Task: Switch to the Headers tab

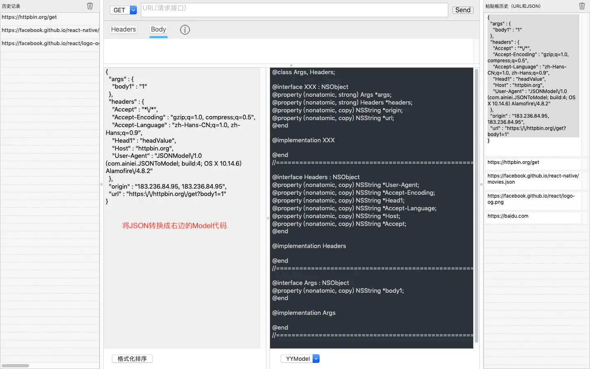Action: (123, 30)
